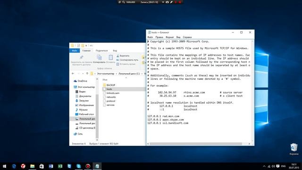
Task: Select Сеть in the navigation pane
Action: 80,134
